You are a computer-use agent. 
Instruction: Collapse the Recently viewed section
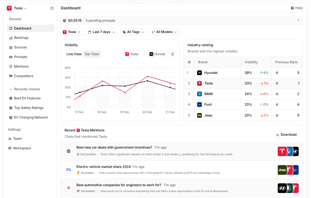tap(25, 89)
